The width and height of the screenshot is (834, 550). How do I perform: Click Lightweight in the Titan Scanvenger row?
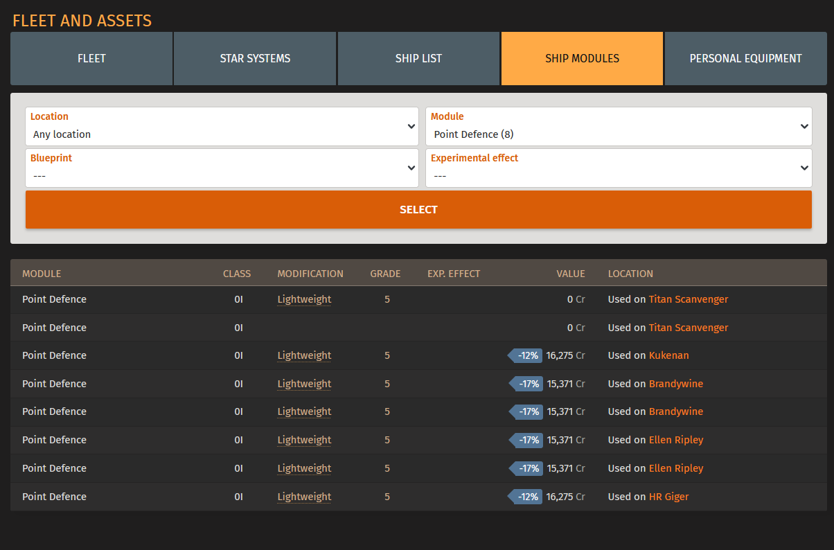(304, 299)
